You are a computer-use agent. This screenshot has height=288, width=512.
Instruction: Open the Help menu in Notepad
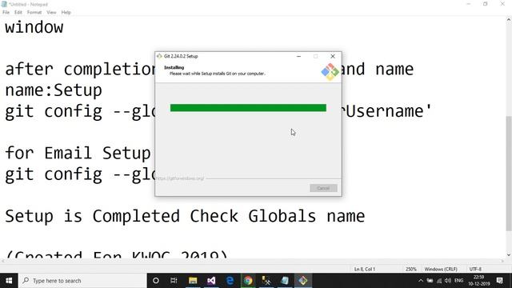(x=66, y=13)
